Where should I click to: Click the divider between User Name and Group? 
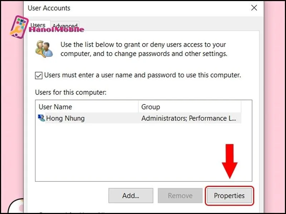pyautogui.click(x=138, y=107)
